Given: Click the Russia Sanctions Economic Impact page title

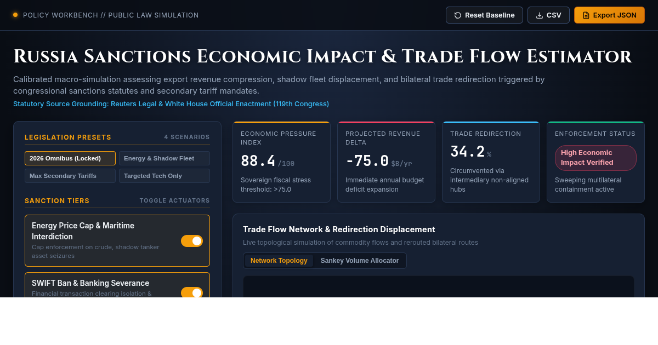Looking at the screenshot, I should click(322, 56).
